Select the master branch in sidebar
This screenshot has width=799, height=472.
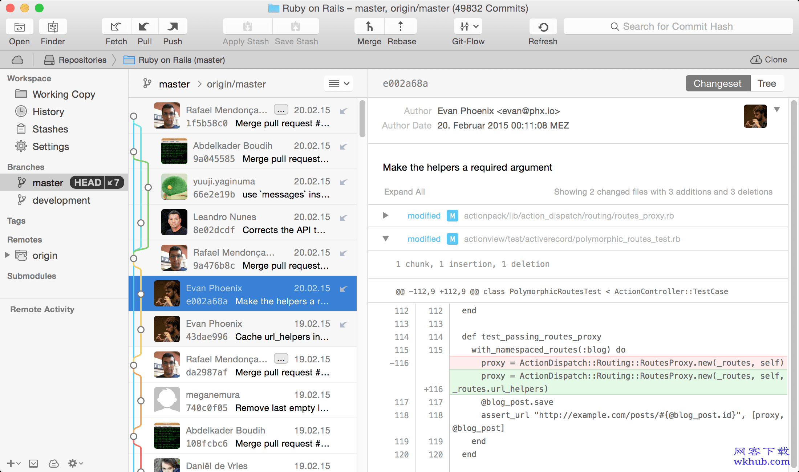(x=64, y=183)
